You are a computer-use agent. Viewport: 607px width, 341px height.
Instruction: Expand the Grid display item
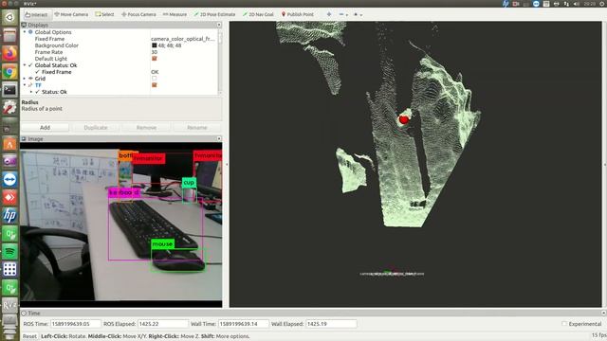coord(25,78)
